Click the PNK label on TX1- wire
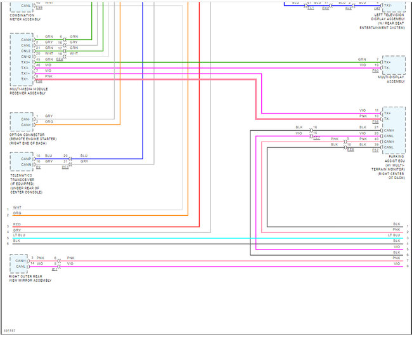 point(49,76)
